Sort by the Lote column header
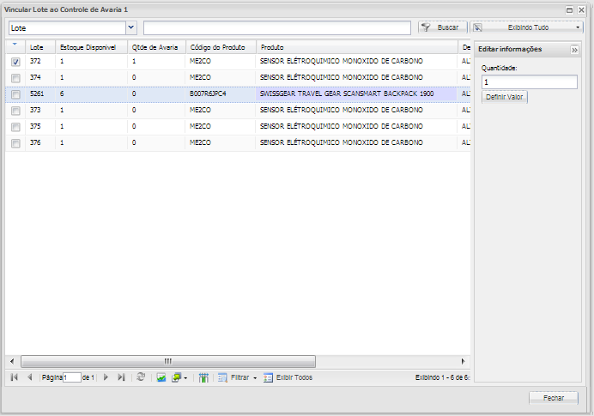The height and width of the screenshot is (416, 594). [40, 47]
